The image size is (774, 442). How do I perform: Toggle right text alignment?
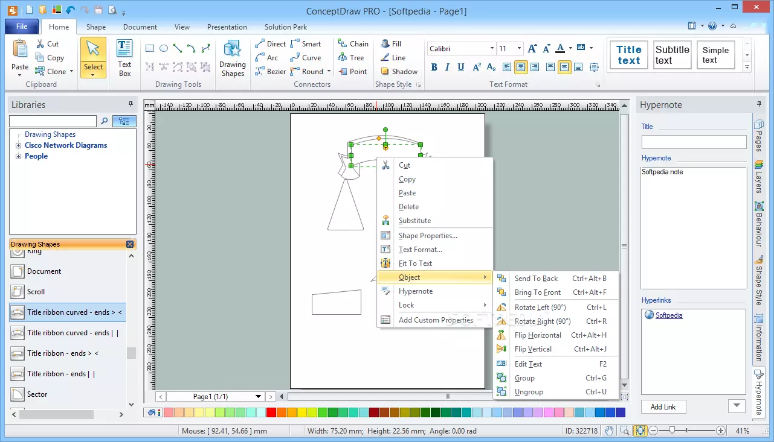(x=535, y=67)
